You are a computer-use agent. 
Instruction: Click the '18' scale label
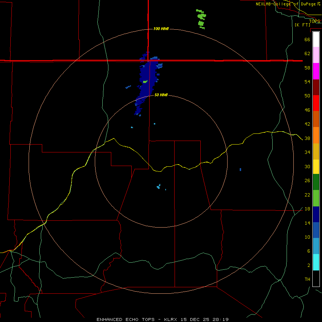307,209
